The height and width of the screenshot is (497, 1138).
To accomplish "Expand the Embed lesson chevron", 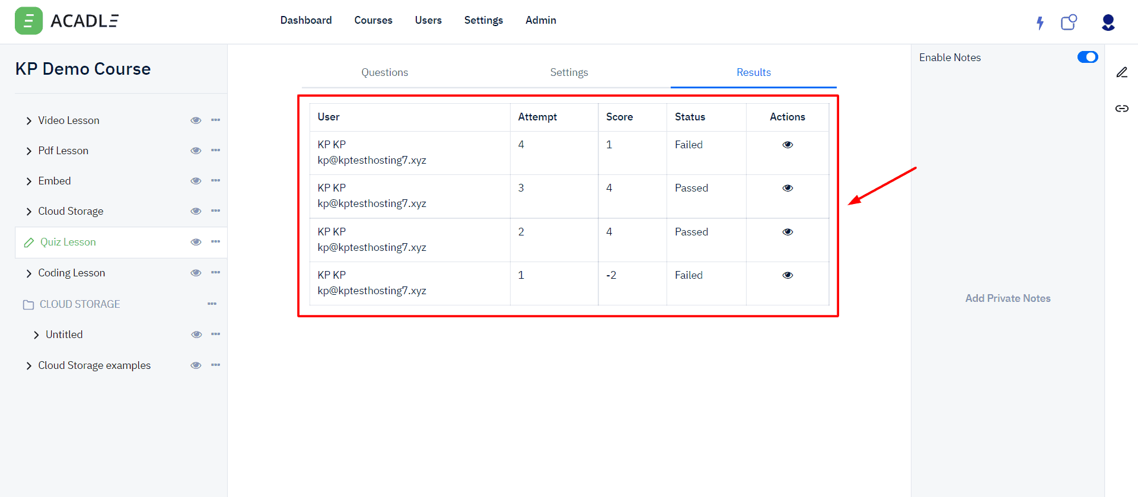I will point(28,181).
